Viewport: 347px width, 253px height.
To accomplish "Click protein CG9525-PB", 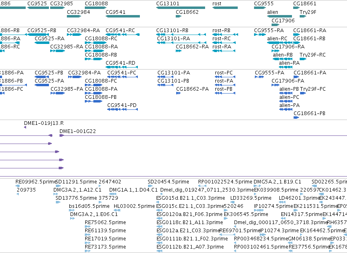I will point(49,73).
